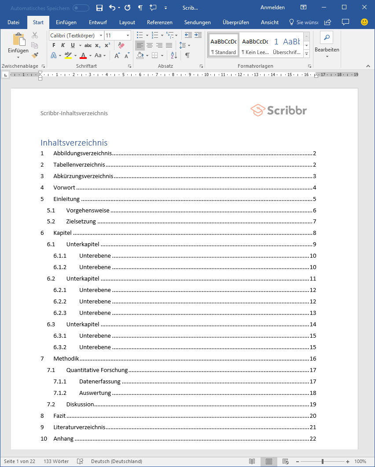Open word count via 133 Wörter
Image resolution: width=375 pixels, height=467 pixels.
(x=55, y=461)
